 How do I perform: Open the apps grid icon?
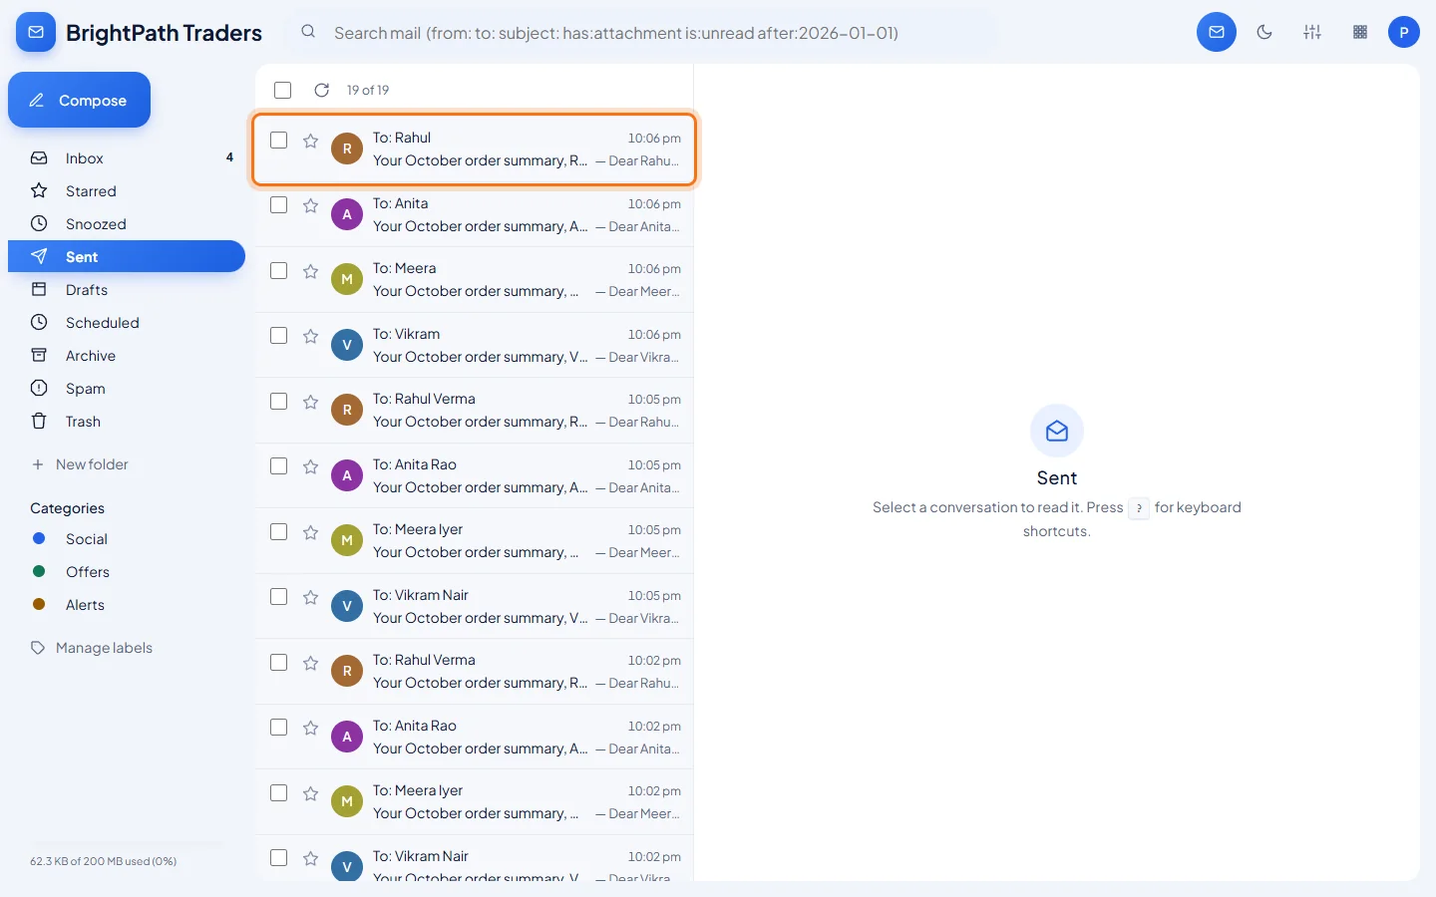1360,32
